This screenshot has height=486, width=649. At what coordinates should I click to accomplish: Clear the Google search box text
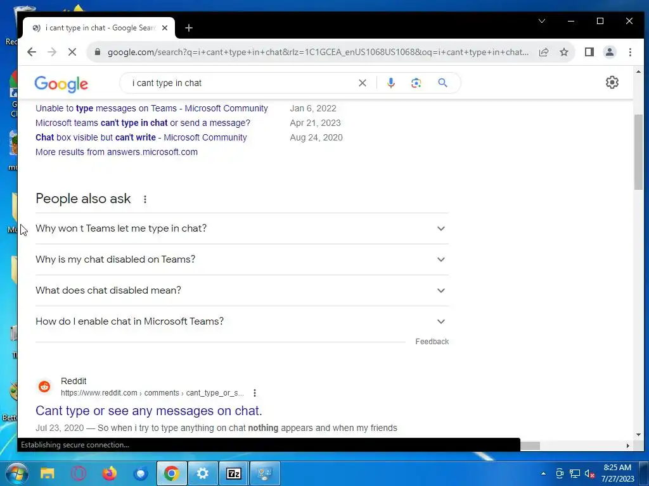click(x=362, y=83)
